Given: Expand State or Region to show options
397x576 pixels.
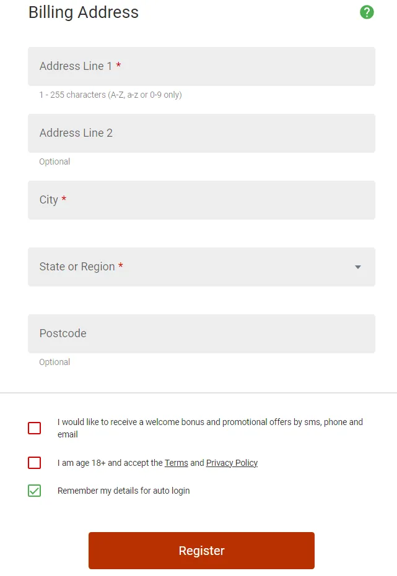Looking at the screenshot, I should tap(201, 267).
